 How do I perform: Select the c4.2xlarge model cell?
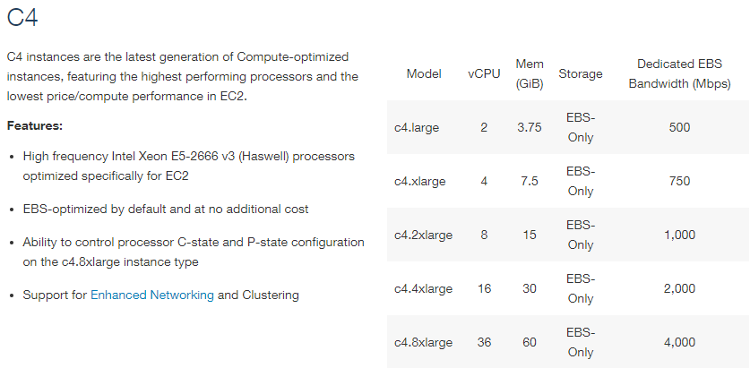tap(423, 235)
